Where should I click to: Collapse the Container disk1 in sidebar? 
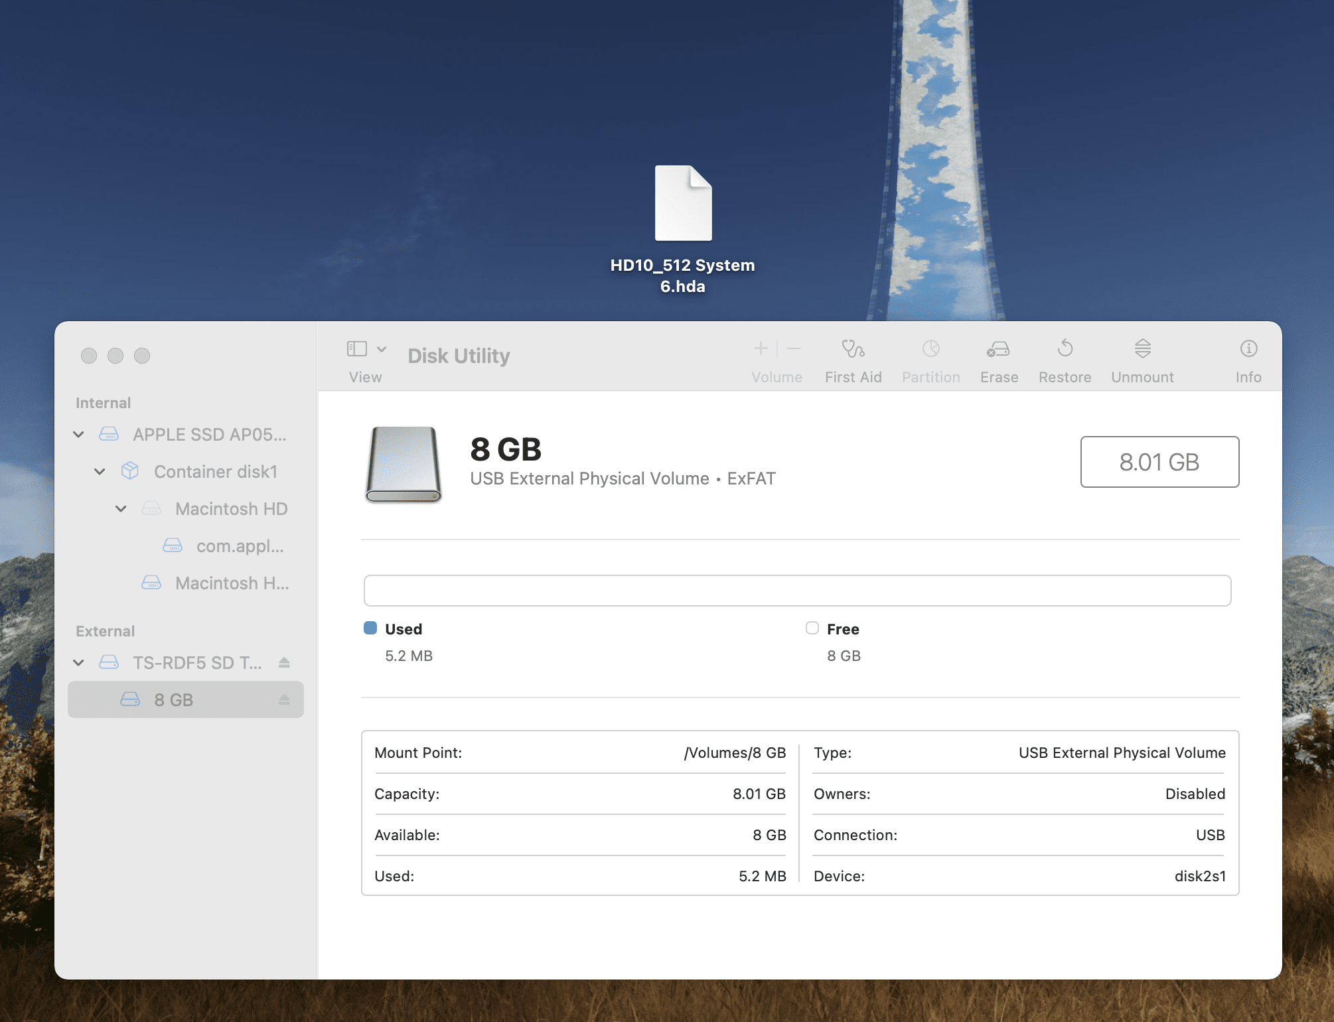pos(100,471)
